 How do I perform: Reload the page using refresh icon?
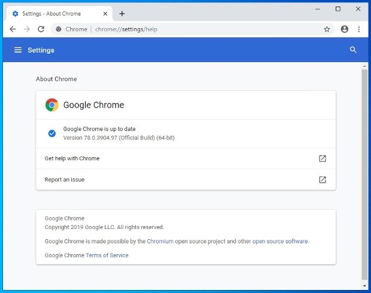[x=41, y=29]
